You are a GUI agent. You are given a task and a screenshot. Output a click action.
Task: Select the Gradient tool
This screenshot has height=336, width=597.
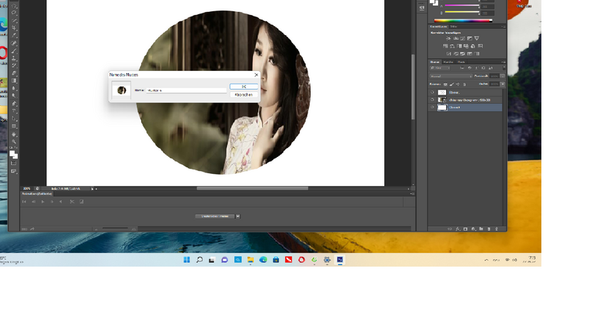point(14,81)
